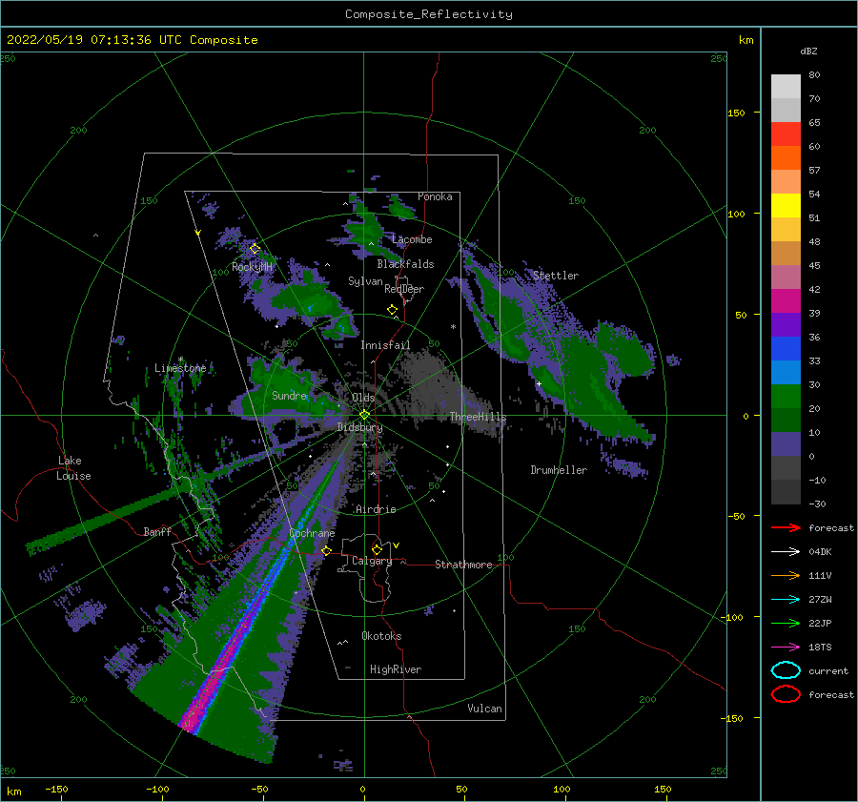Click the yellow diamond marker above Calgary label
This screenshot has width=858, height=802.
coord(377,549)
